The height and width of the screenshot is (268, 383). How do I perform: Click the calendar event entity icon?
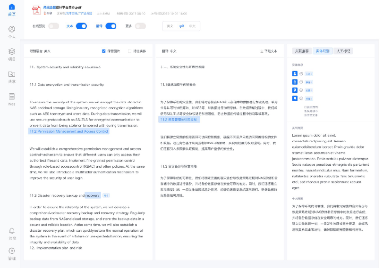pyautogui.click(x=295, y=82)
